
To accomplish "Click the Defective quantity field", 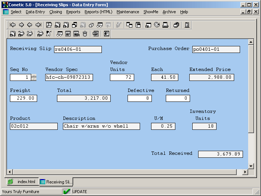I will click(x=139, y=98).
